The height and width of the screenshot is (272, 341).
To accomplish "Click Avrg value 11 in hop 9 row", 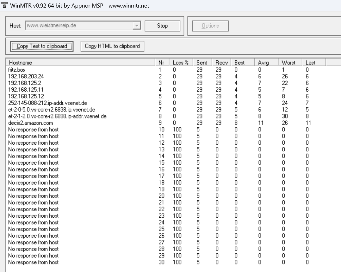I will click(261, 123).
